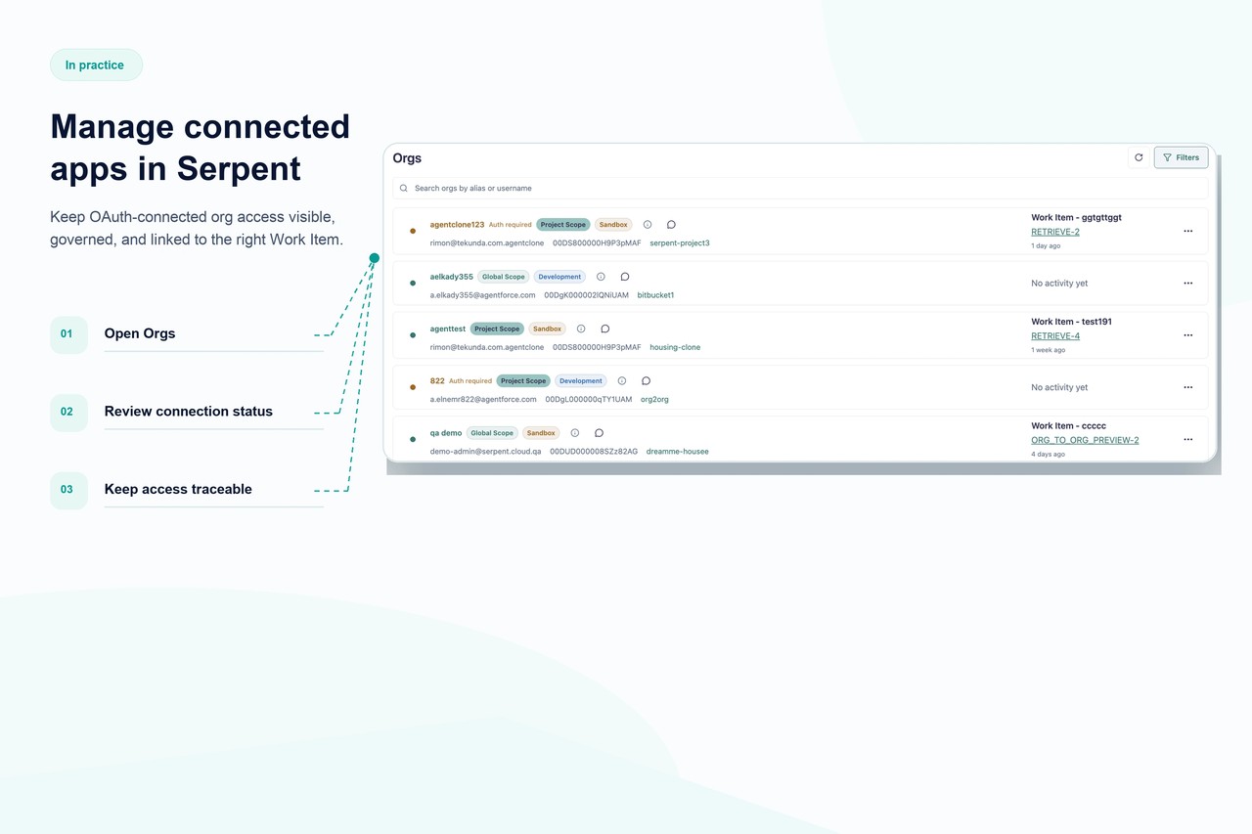Open the bitbucket1 project link
The image size is (1252, 834).
[x=655, y=294]
